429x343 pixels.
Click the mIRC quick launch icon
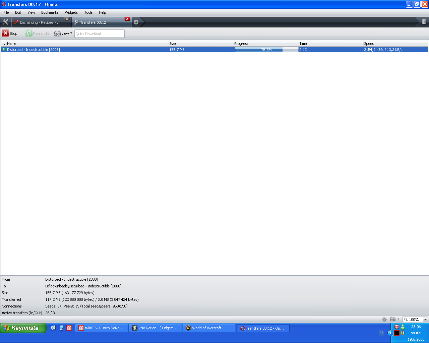[69, 328]
